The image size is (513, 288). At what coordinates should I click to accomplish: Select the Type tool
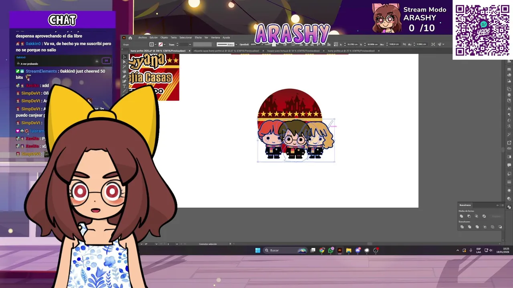pyautogui.click(x=125, y=86)
